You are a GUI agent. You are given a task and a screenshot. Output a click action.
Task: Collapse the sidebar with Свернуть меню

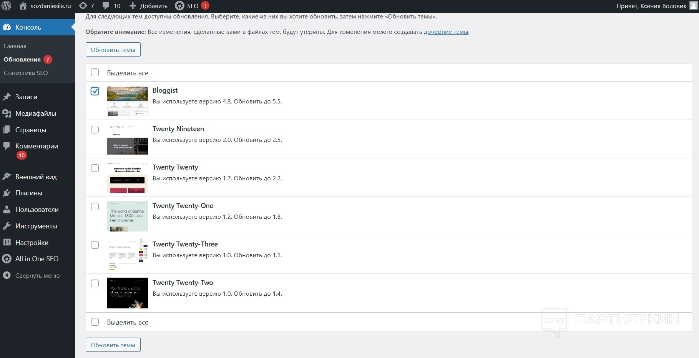pos(37,276)
